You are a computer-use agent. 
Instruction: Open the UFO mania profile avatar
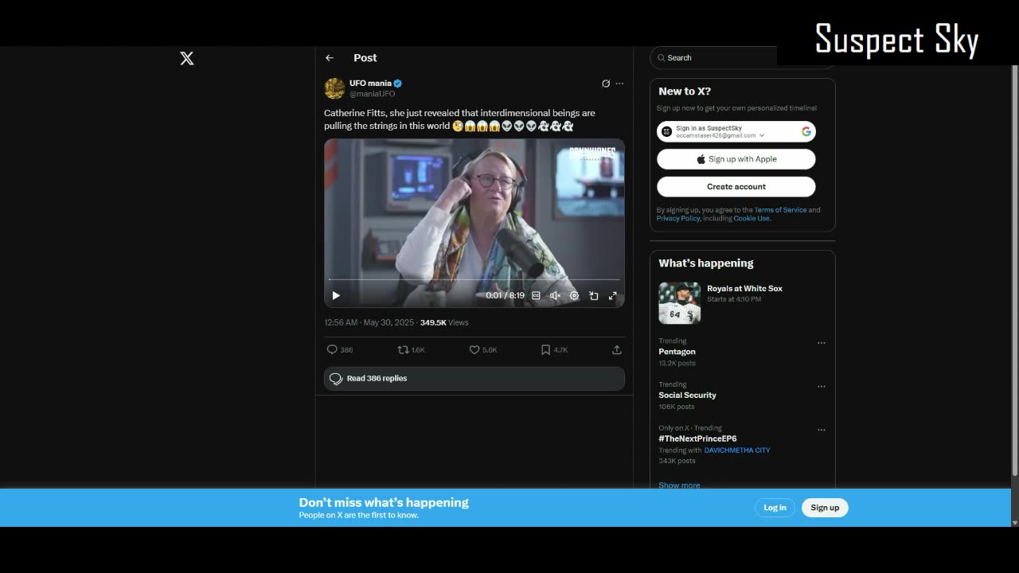click(334, 88)
